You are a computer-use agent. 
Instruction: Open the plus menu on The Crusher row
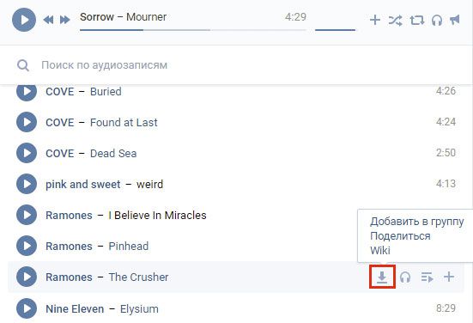(x=449, y=277)
